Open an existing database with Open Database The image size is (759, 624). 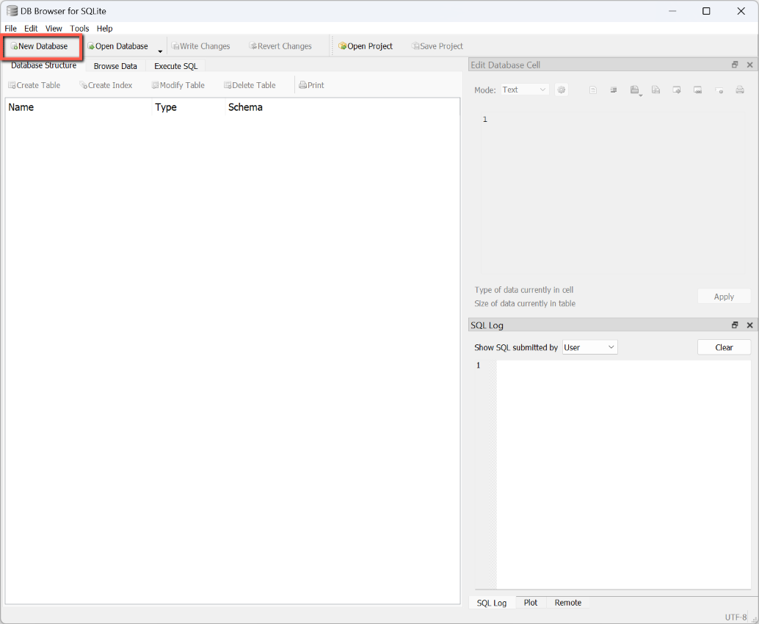click(x=117, y=46)
